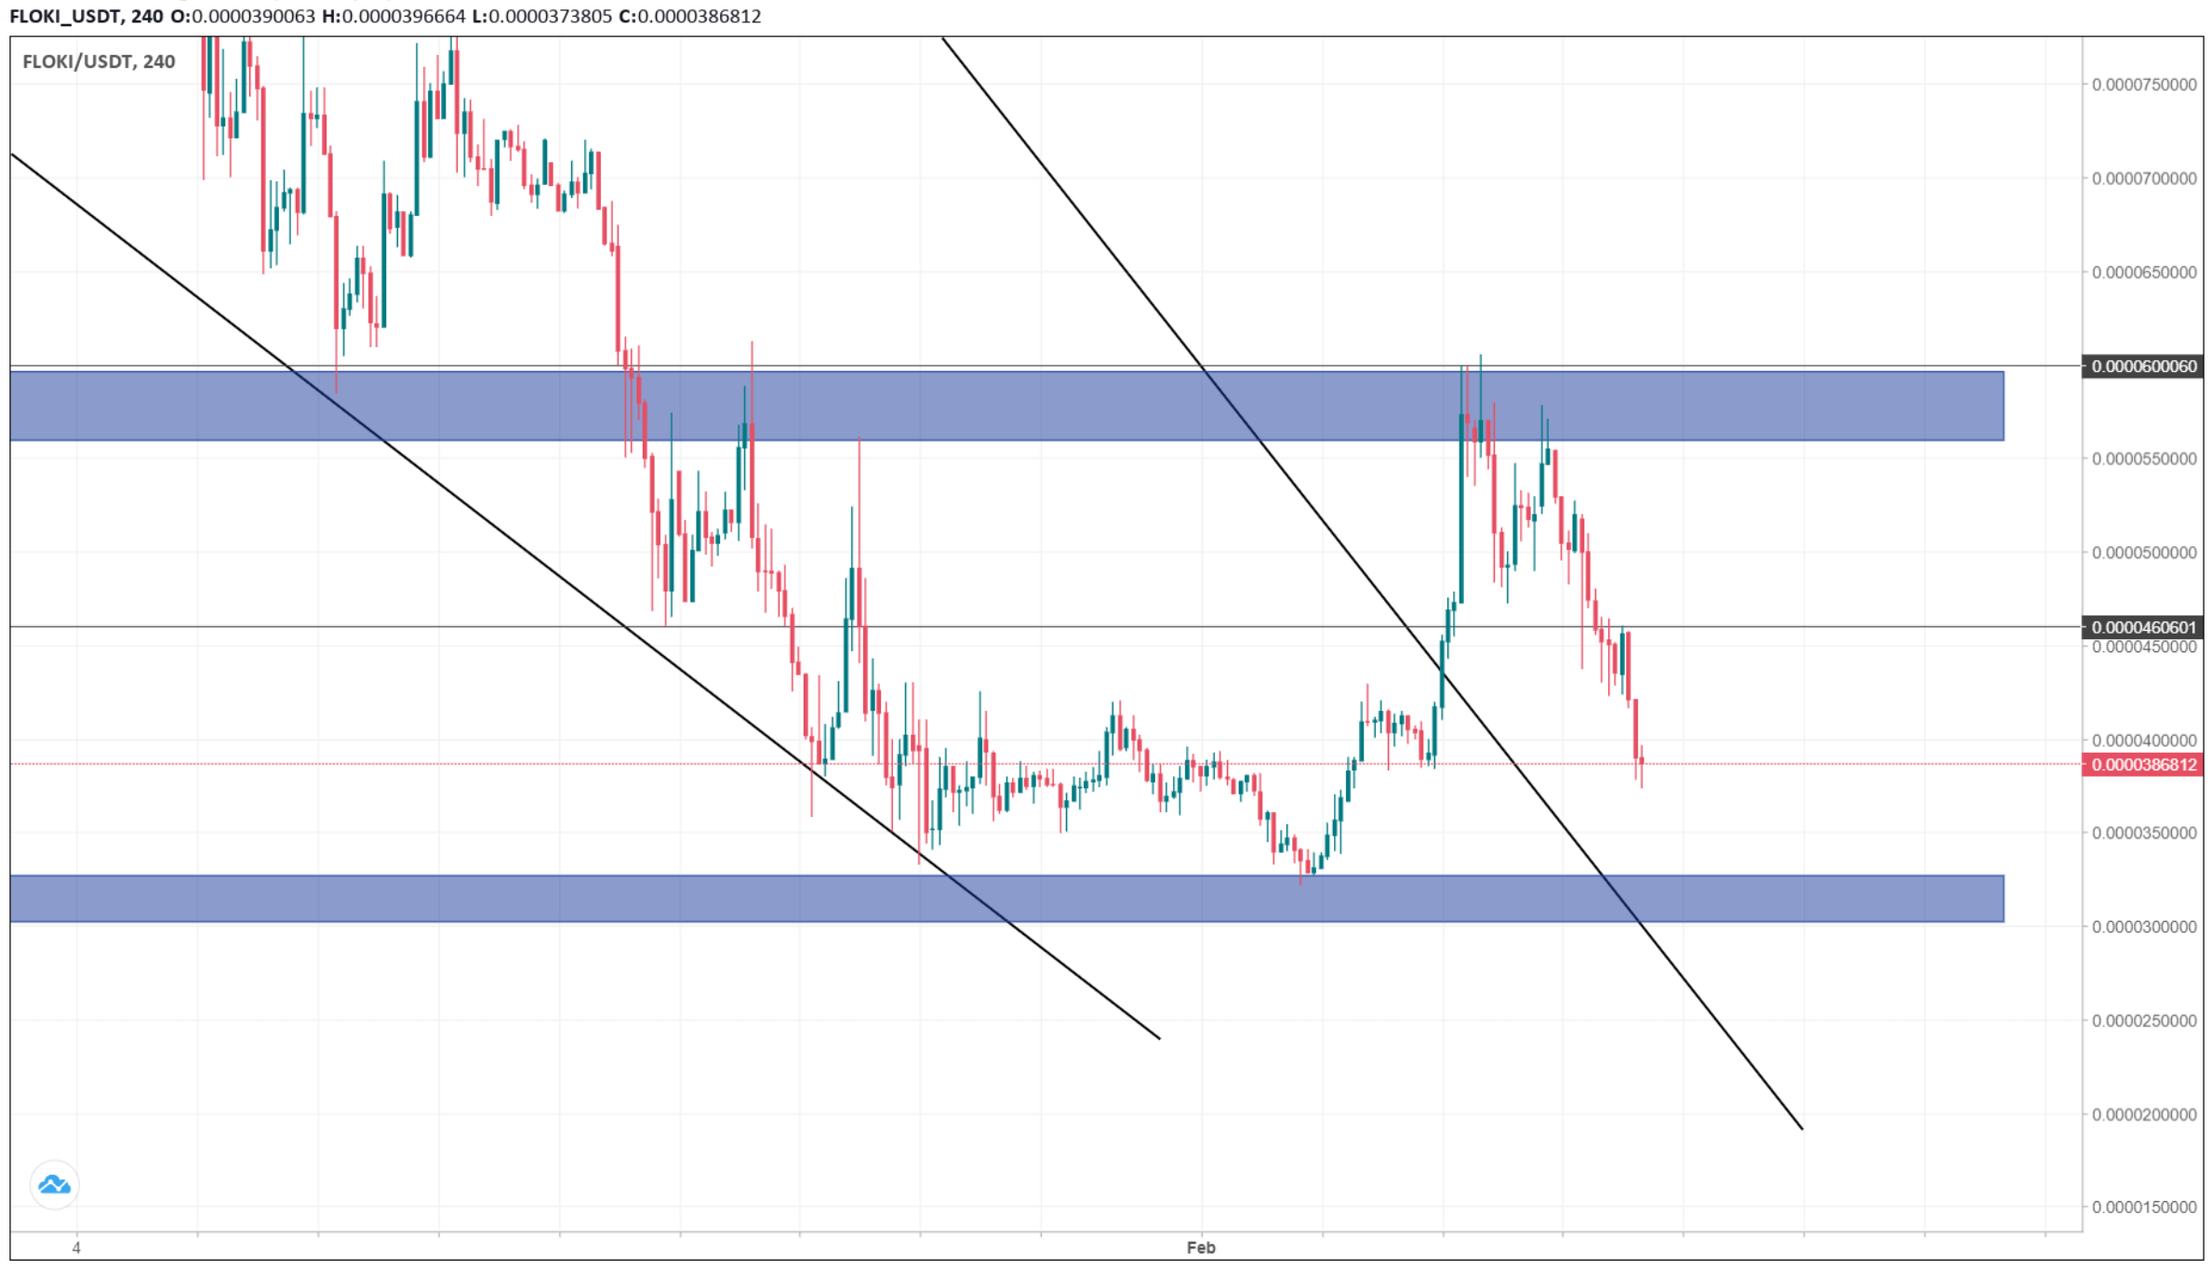Click the red current price label 0.0000386812

[2143, 765]
